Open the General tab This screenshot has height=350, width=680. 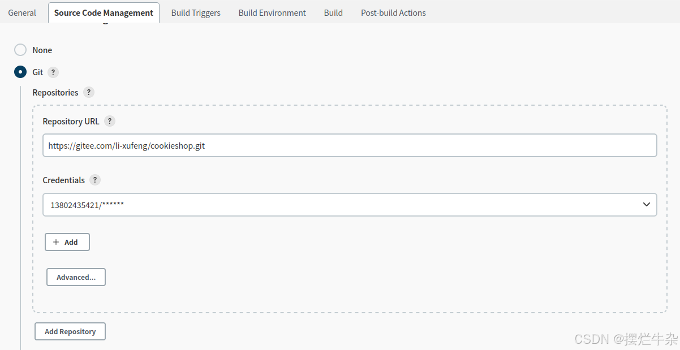[x=22, y=12]
